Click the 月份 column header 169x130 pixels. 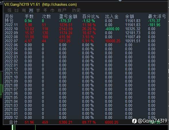point(9,16)
